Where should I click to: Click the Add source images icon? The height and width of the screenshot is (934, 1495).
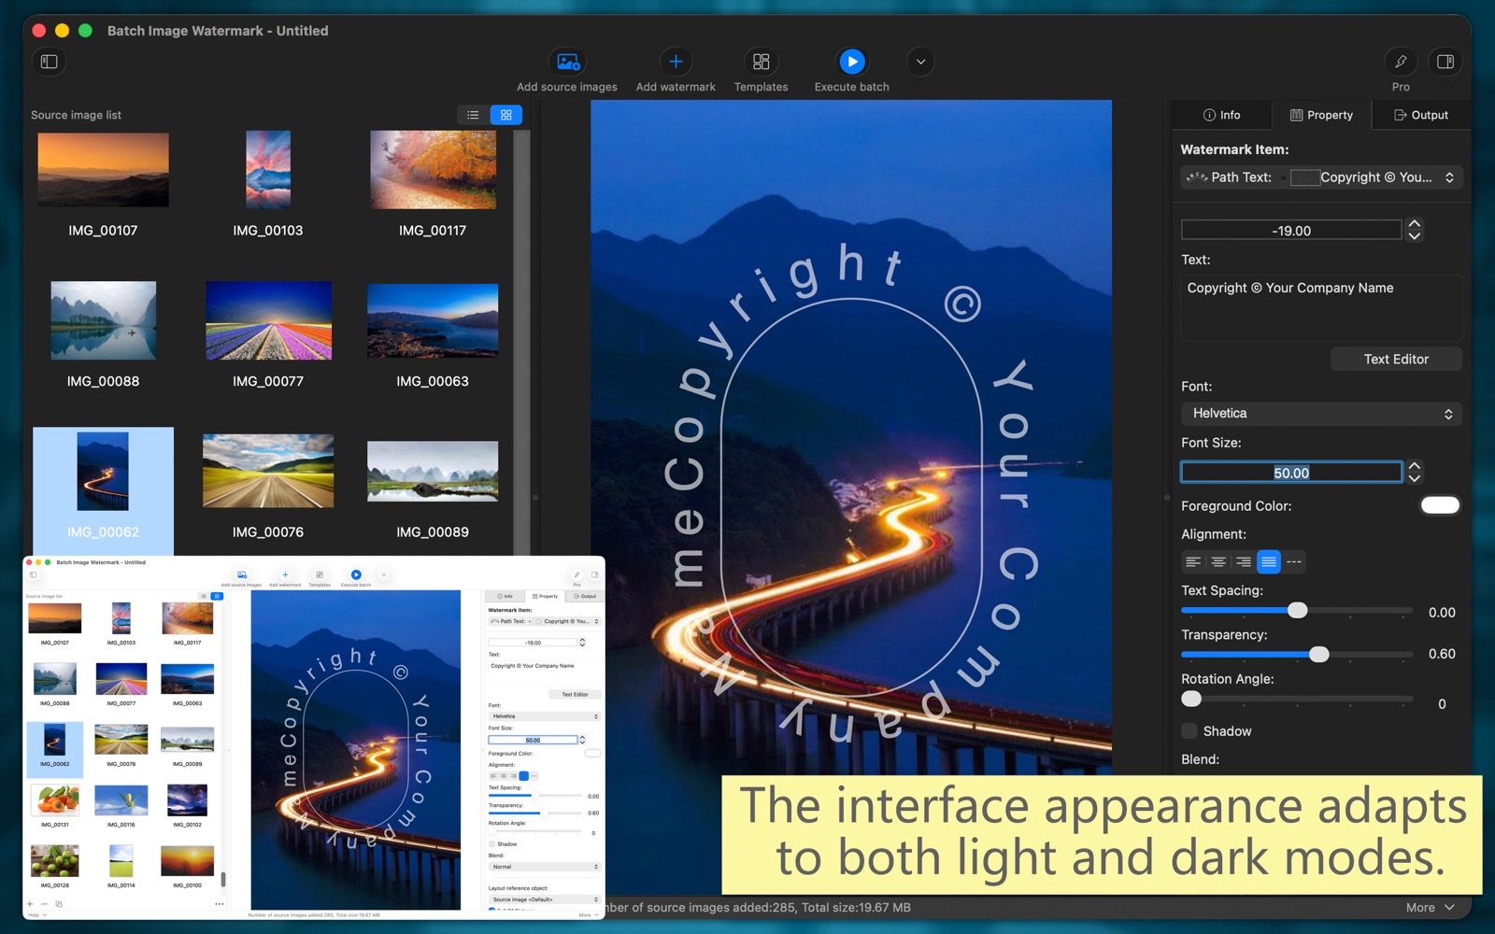pyautogui.click(x=567, y=62)
